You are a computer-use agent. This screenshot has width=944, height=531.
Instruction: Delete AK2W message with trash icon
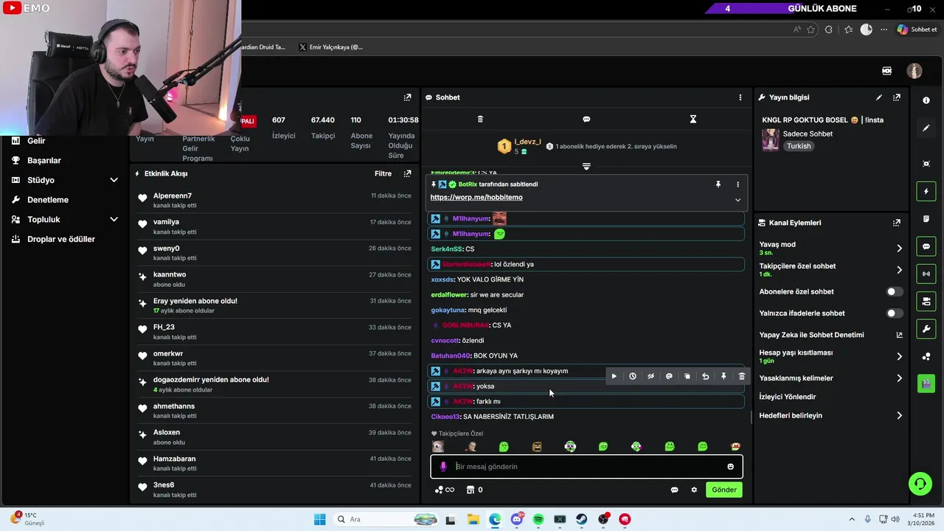coord(741,376)
